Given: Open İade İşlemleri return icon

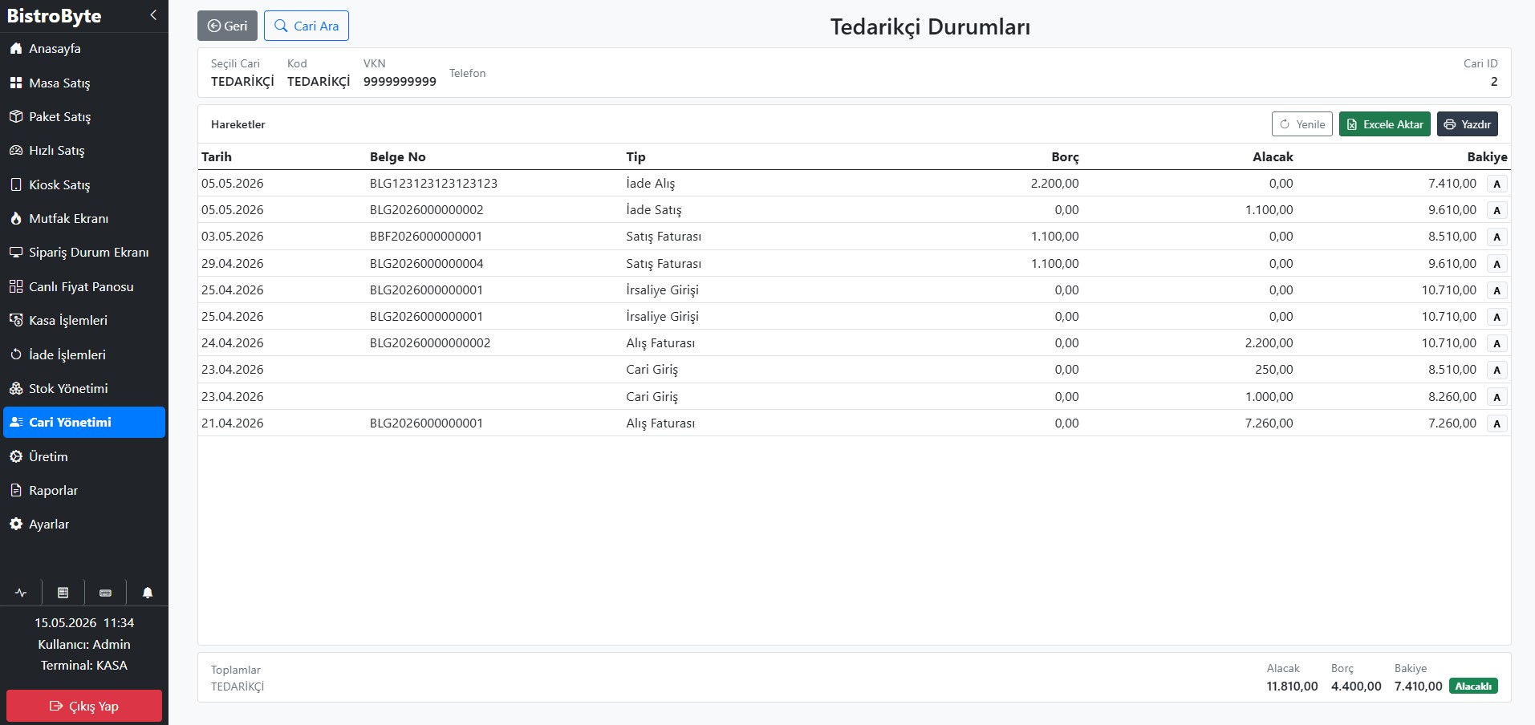Looking at the screenshot, I should [16, 354].
